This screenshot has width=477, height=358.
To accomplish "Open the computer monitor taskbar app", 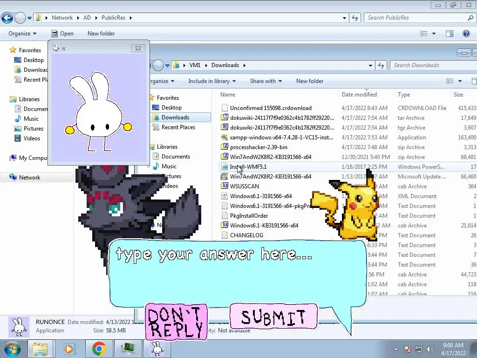I will pos(128,349).
